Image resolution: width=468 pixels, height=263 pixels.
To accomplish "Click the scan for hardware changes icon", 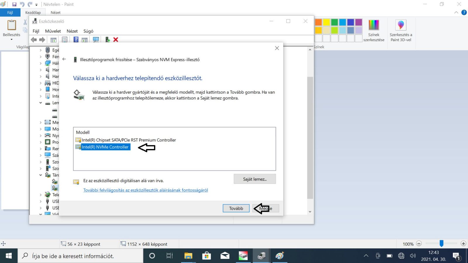I will [x=96, y=39].
